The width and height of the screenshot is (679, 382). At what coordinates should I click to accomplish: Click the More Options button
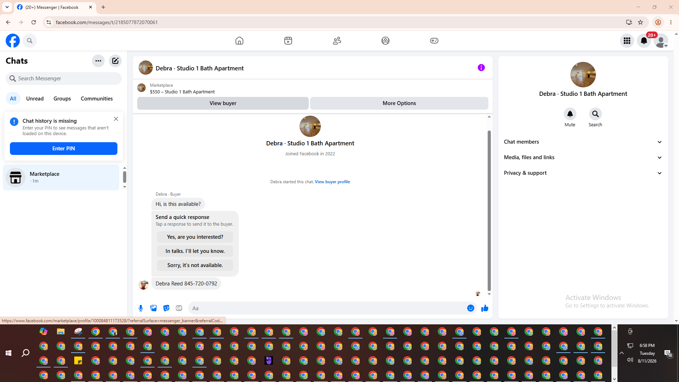pyautogui.click(x=399, y=103)
